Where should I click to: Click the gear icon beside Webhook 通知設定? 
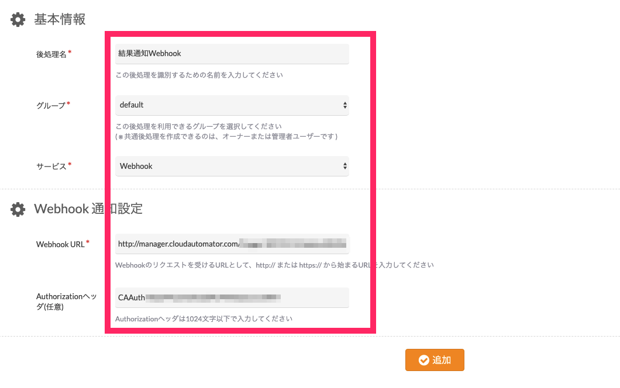[x=18, y=209]
